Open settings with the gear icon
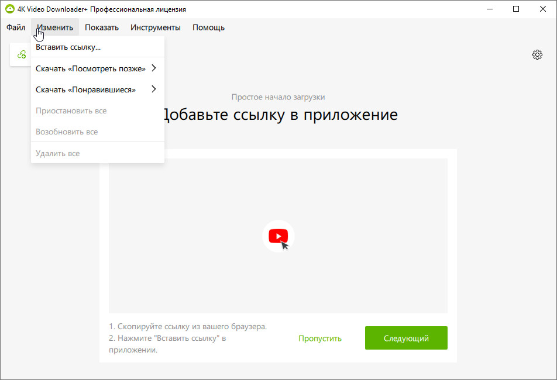Screen dimensions: 557x380 point(537,54)
